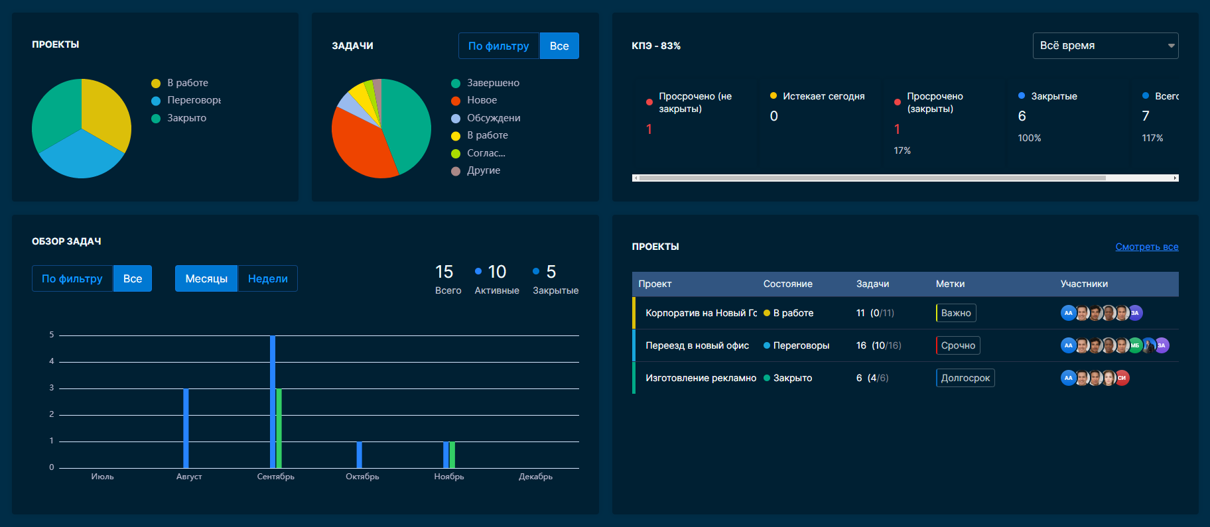
Task: Switch the task overview to "Недели"
Action: click(x=267, y=278)
